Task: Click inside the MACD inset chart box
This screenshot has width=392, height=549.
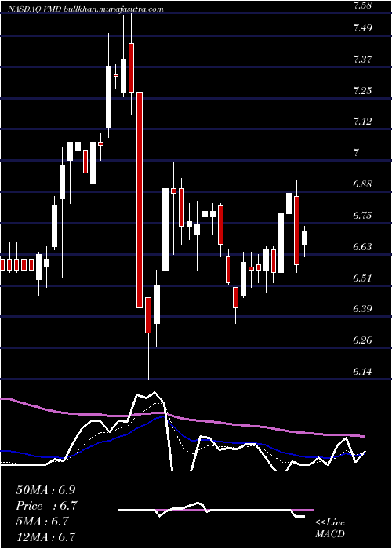Action: click(216, 510)
